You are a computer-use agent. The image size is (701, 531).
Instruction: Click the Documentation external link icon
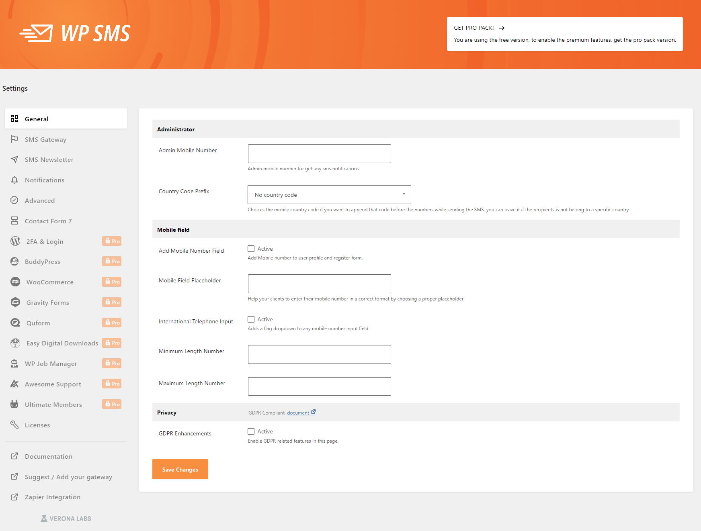click(14, 456)
